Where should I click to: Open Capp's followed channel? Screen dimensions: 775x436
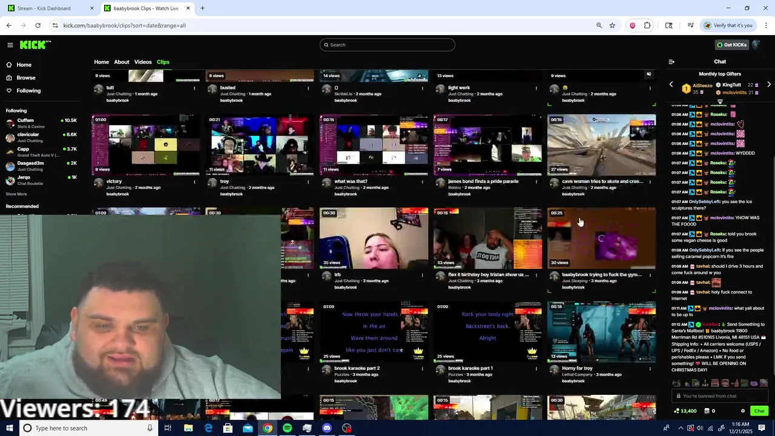click(x=41, y=151)
